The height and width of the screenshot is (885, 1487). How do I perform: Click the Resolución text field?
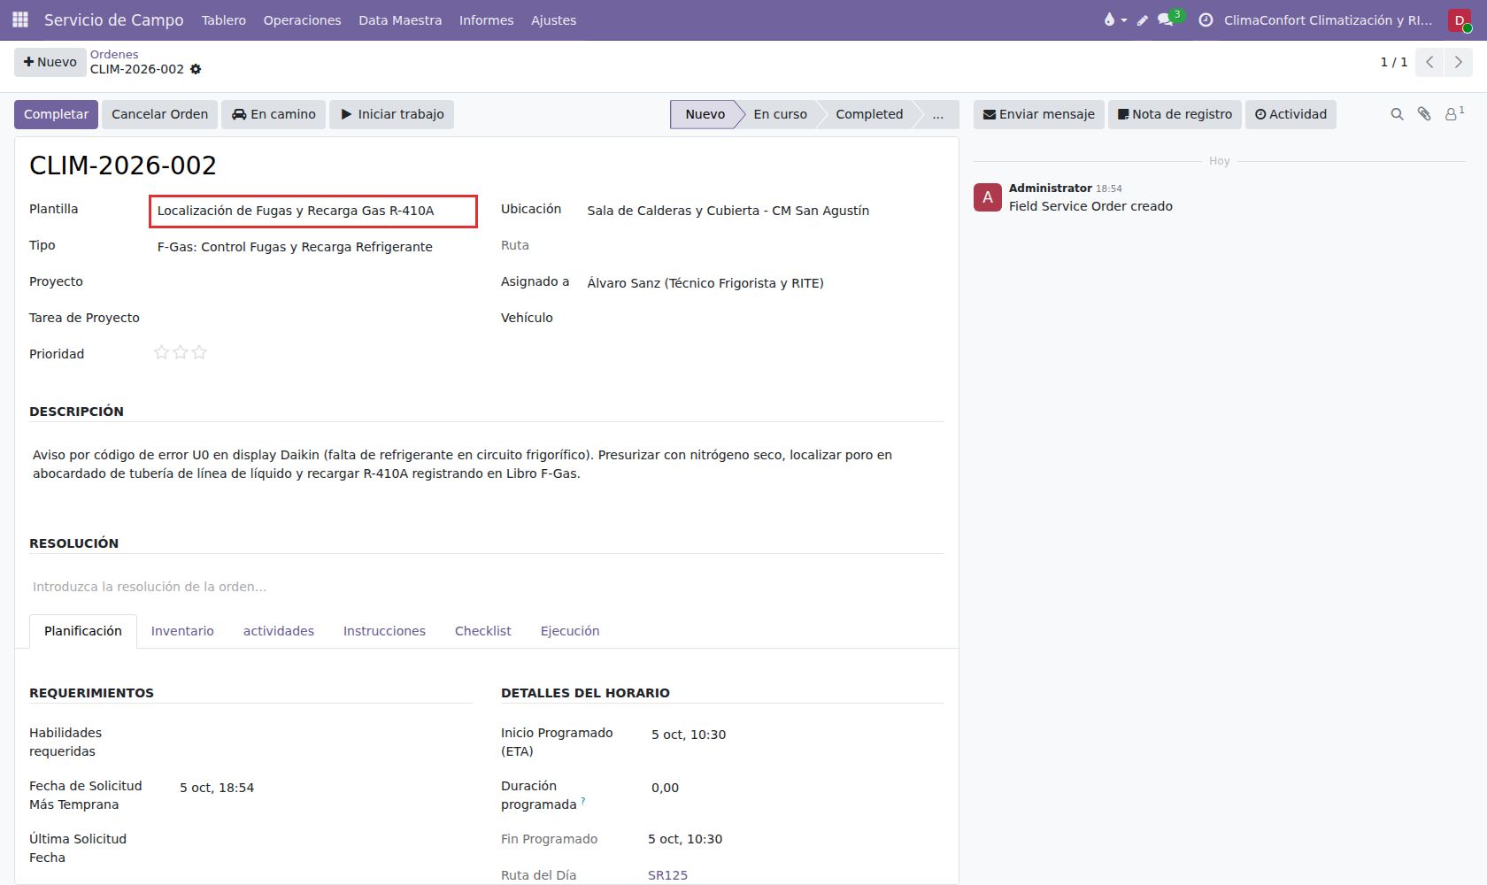tap(487, 587)
